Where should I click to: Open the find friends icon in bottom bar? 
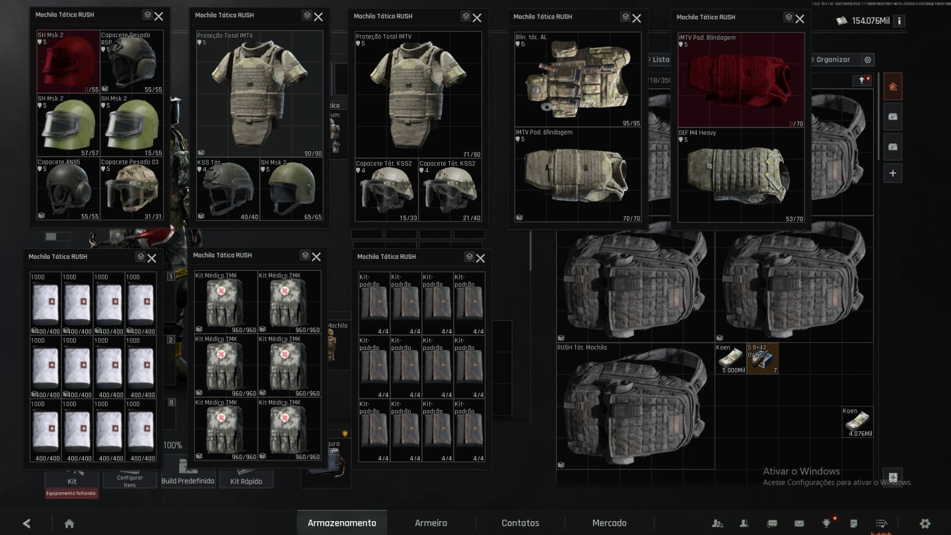pos(717,523)
